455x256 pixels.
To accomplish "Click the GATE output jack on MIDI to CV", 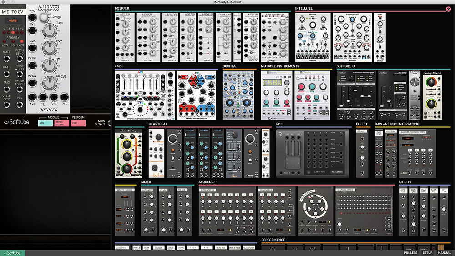I will [6, 74].
